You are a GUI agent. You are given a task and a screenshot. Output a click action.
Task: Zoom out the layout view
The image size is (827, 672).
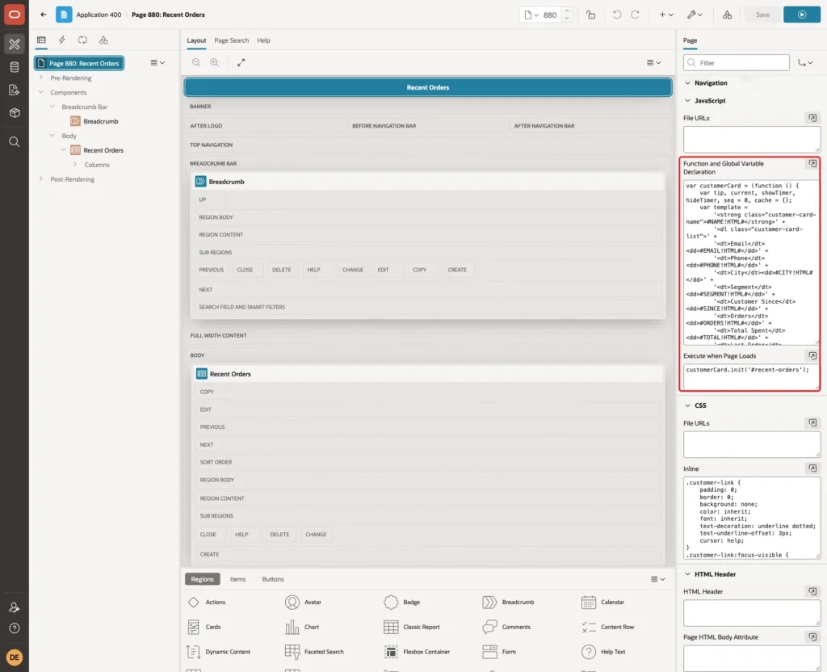pyautogui.click(x=196, y=62)
